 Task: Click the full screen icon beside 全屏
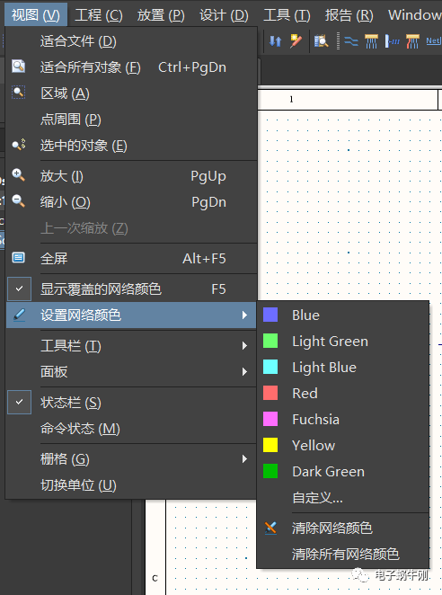tap(18, 258)
